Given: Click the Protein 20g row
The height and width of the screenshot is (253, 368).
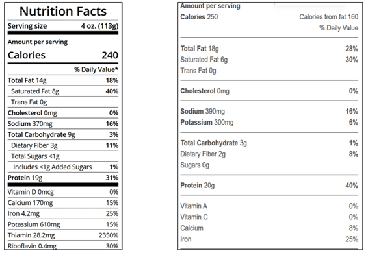Looking at the screenshot, I should click(269, 186).
